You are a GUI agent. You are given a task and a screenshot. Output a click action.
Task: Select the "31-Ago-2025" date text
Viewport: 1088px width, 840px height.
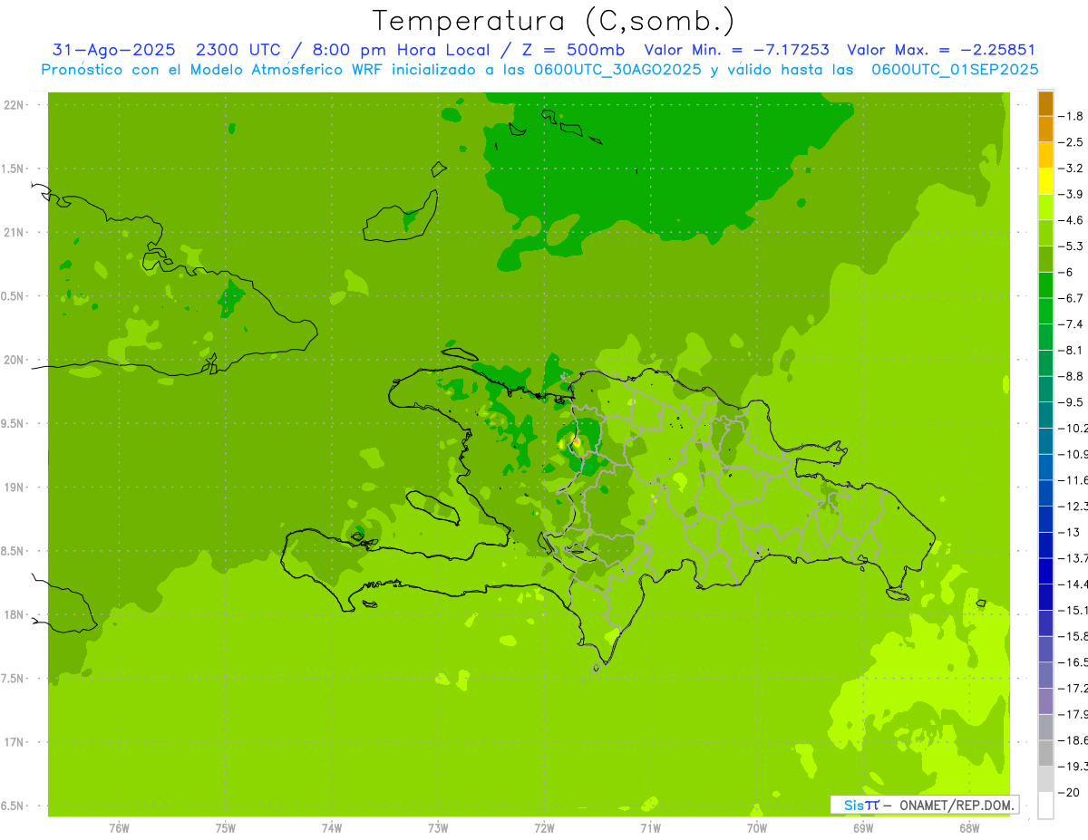point(113,51)
